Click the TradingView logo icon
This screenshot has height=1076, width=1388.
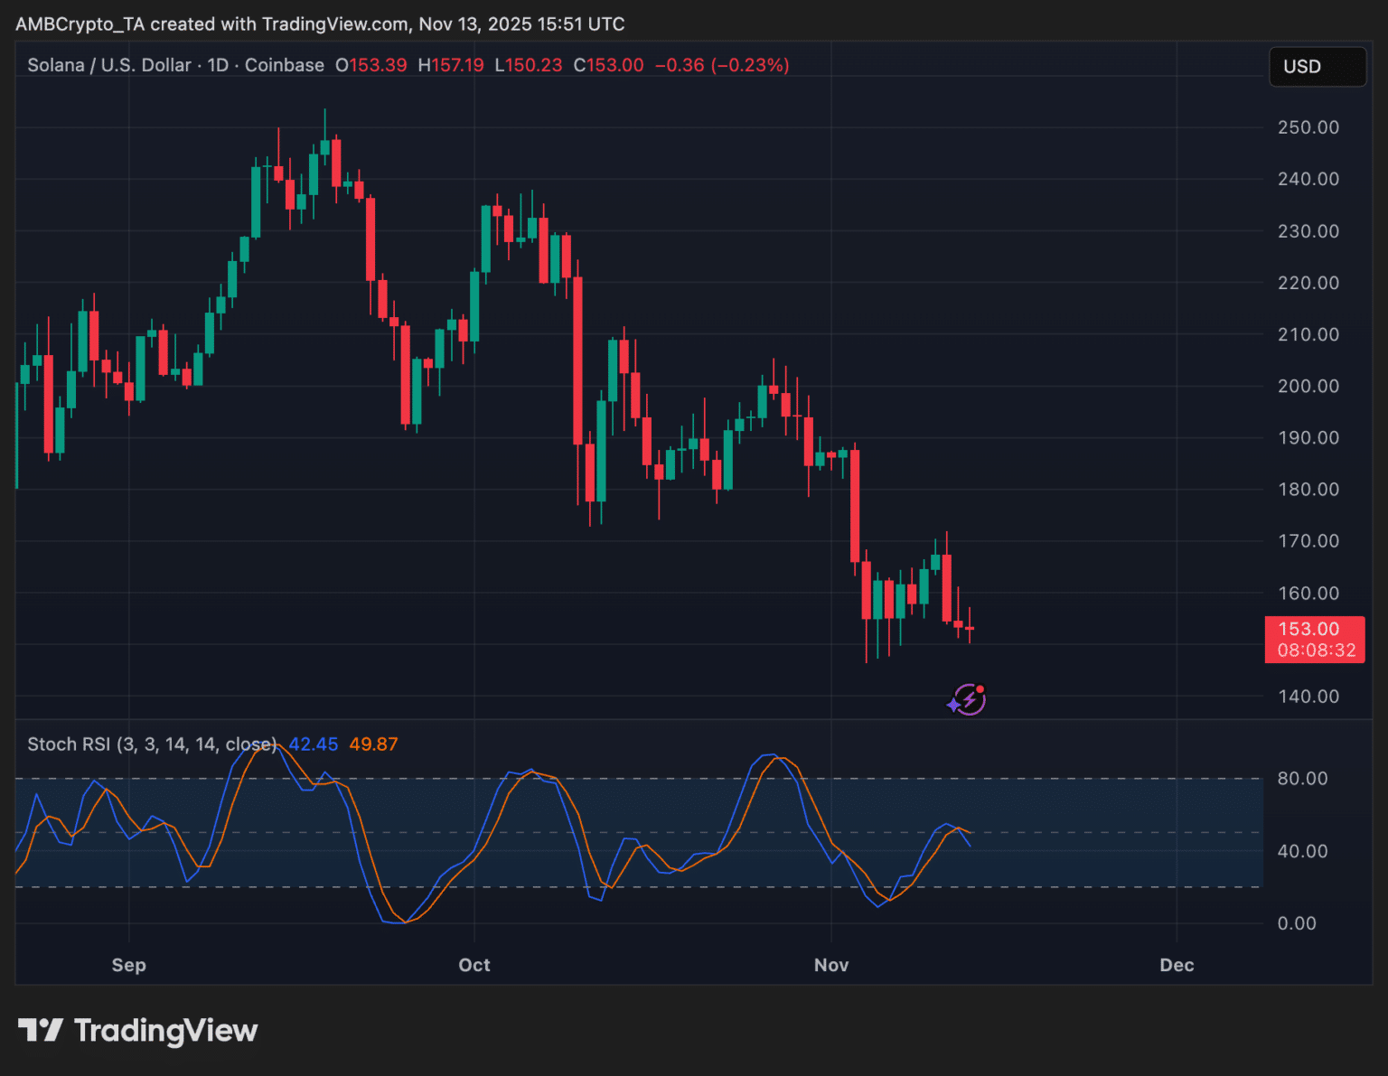click(x=41, y=1030)
